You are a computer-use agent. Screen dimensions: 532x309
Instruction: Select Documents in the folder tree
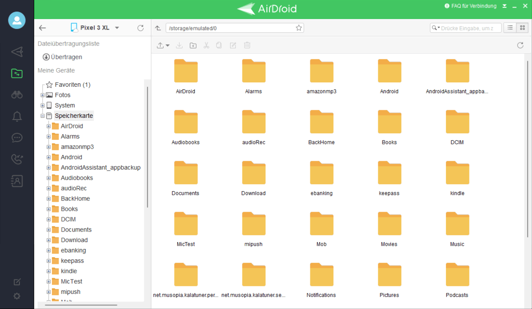point(76,230)
